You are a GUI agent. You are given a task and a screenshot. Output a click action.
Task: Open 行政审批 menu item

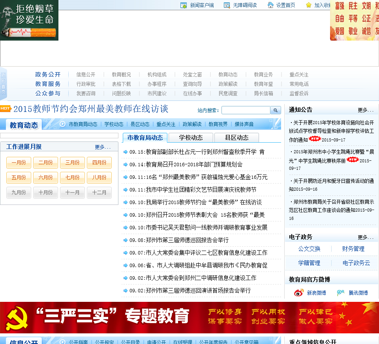click(x=86, y=84)
